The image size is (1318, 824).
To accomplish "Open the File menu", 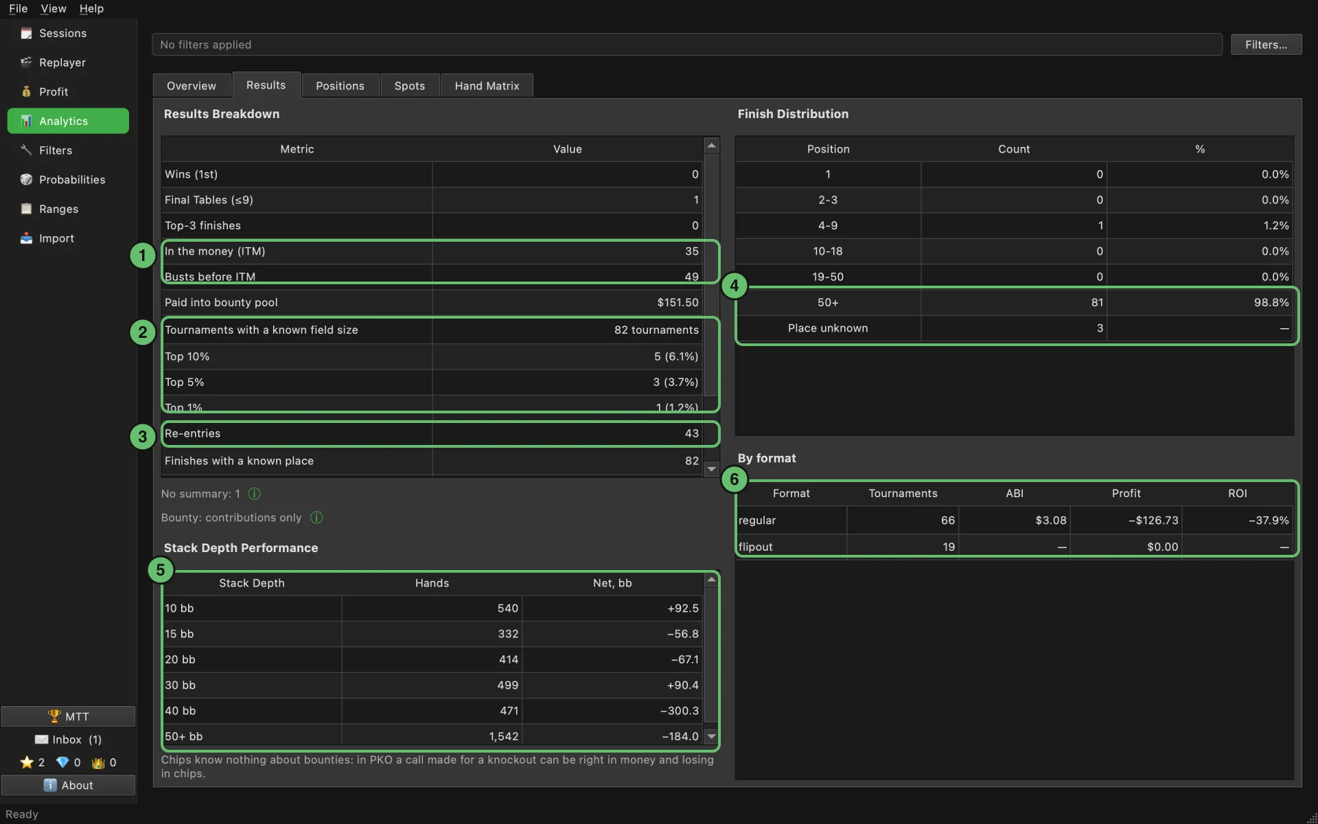I will tap(18, 8).
